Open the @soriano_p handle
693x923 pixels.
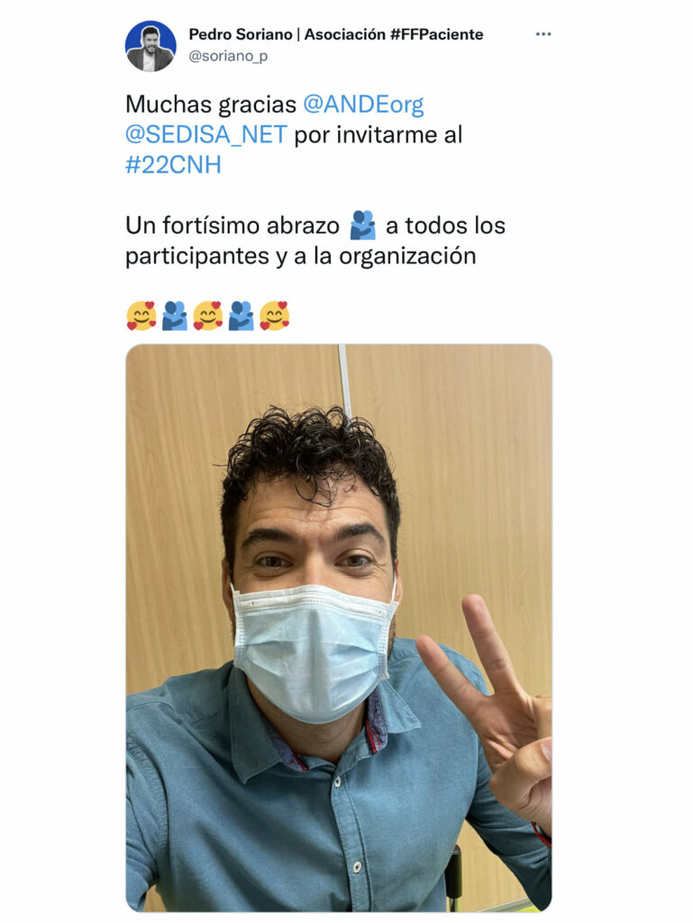(228, 56)
